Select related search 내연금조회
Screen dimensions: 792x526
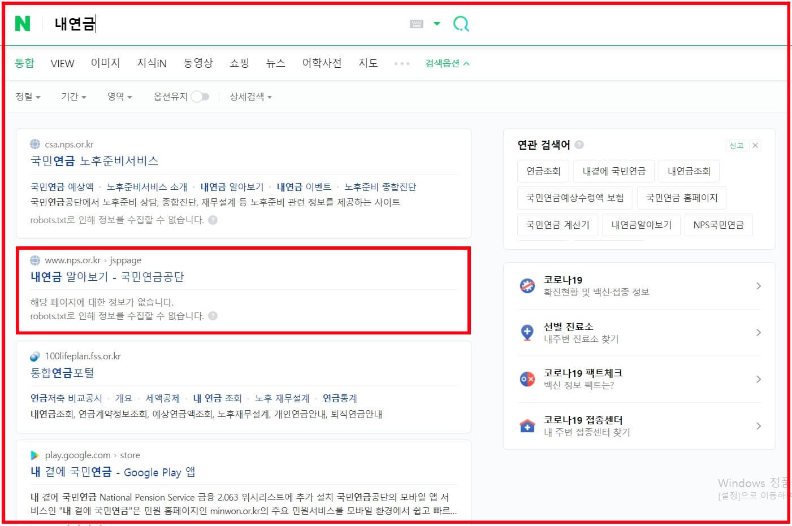pos(689,171)
